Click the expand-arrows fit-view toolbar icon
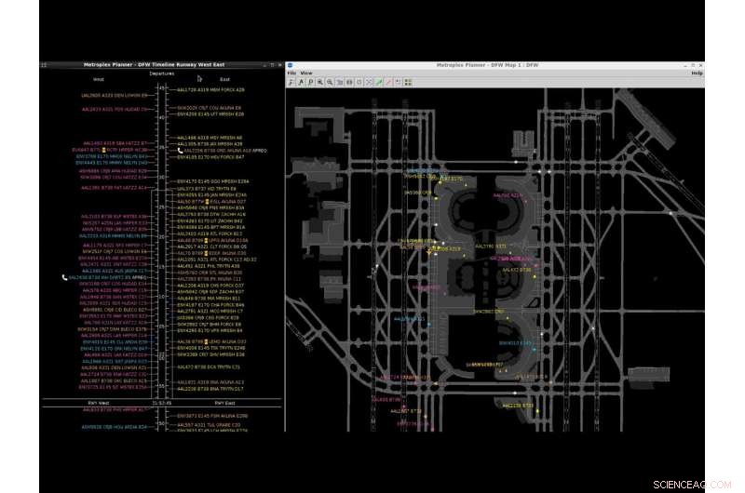Image resolution: width=745 pixels, height=493 pixels. coord(369,82)
